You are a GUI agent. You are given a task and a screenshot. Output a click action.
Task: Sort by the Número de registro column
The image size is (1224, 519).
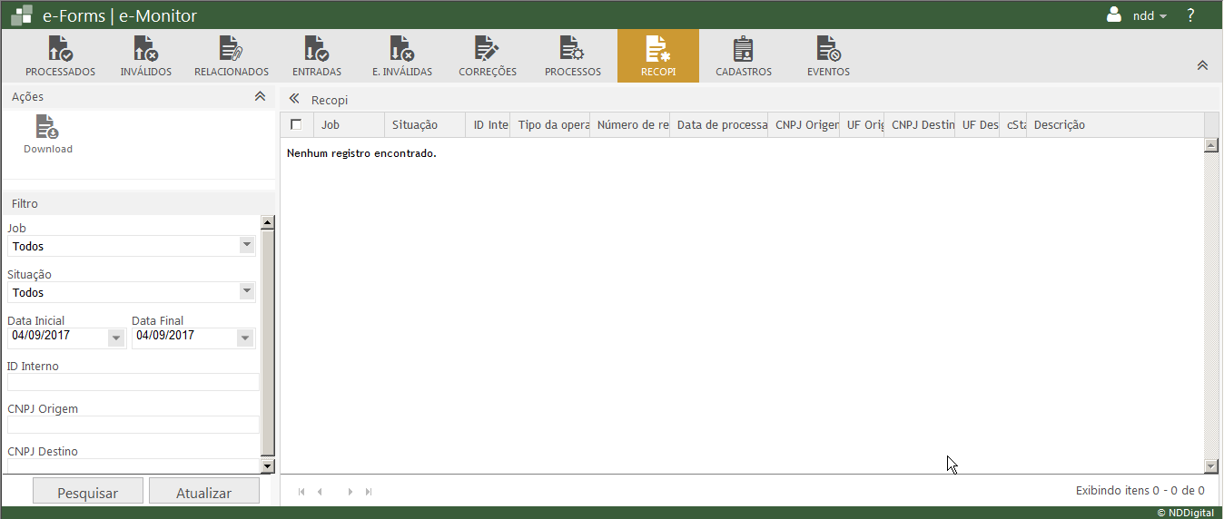[x=630, y=125]
